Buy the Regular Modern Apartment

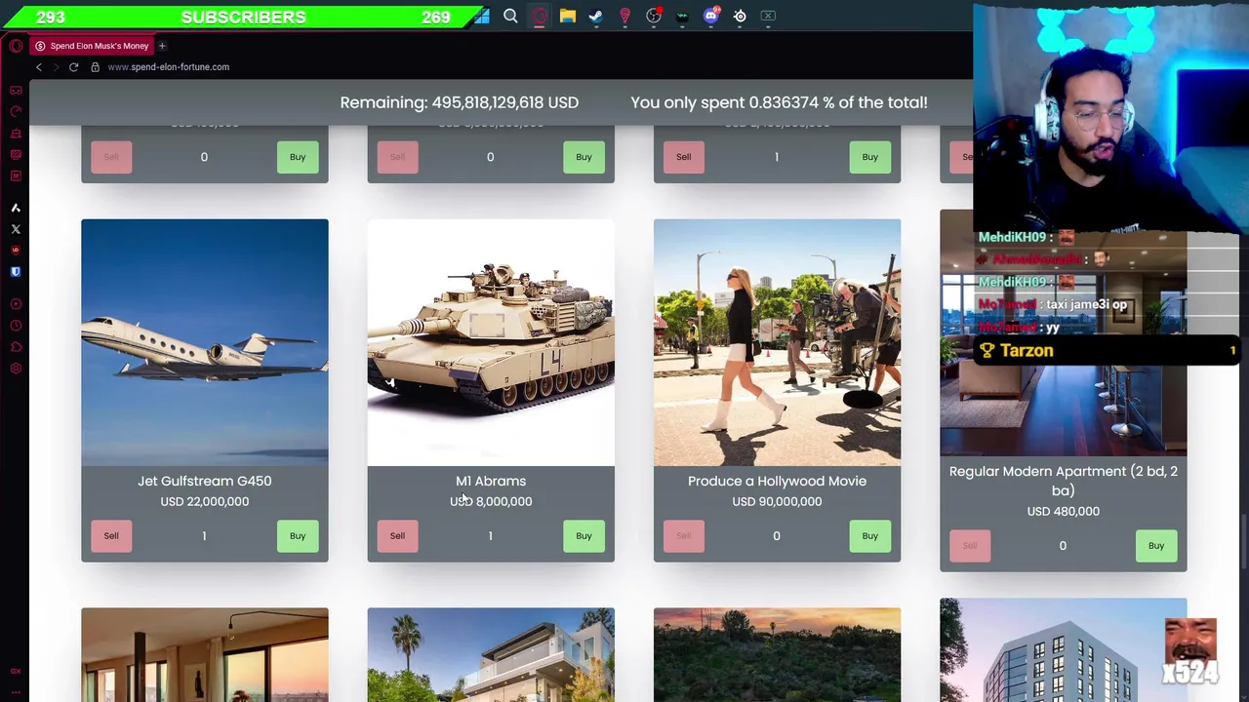coord(1155,545)
